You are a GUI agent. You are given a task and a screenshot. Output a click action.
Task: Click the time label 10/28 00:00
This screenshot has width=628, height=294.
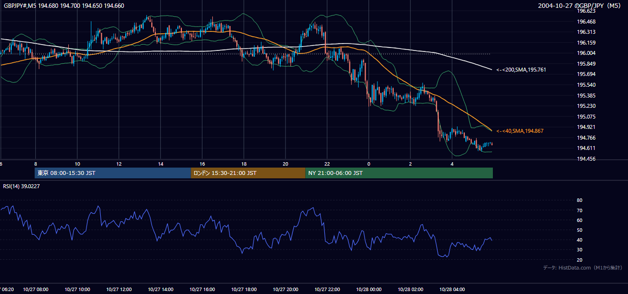(x=369, y=290)
